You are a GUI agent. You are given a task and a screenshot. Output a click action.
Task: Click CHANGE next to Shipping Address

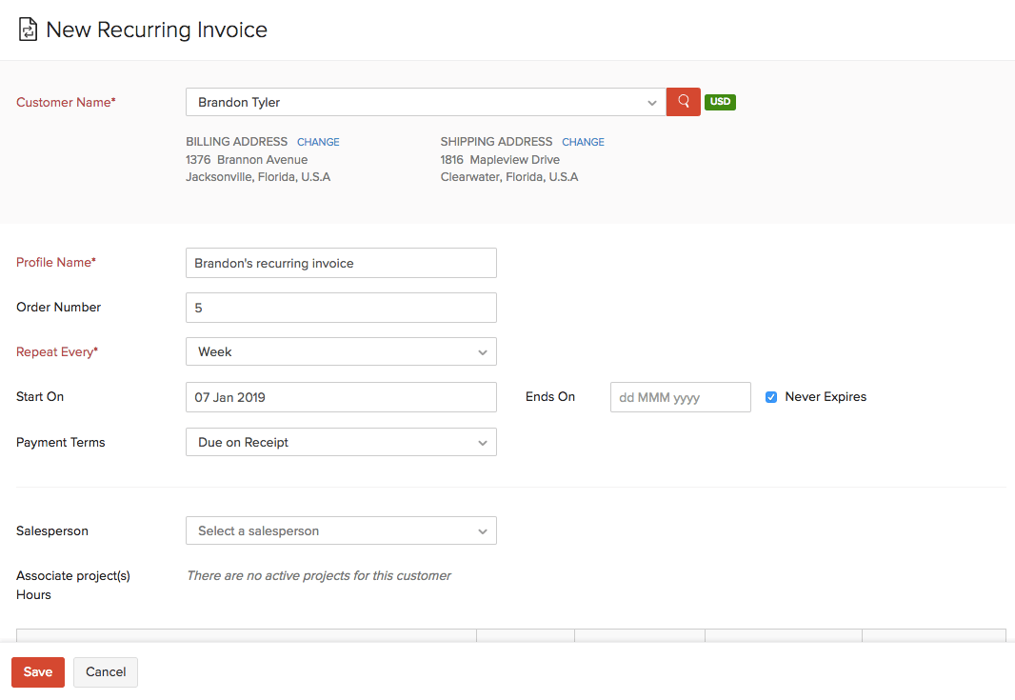583,141
